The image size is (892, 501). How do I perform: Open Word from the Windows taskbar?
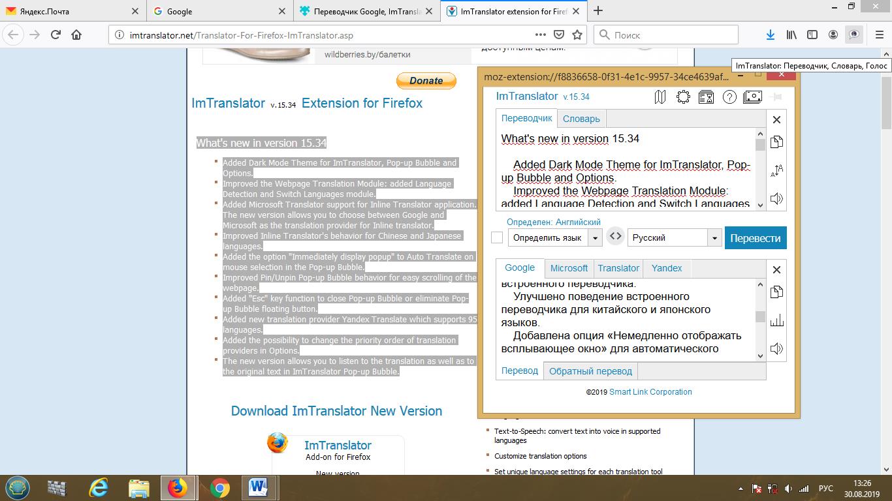pos(259,487)
